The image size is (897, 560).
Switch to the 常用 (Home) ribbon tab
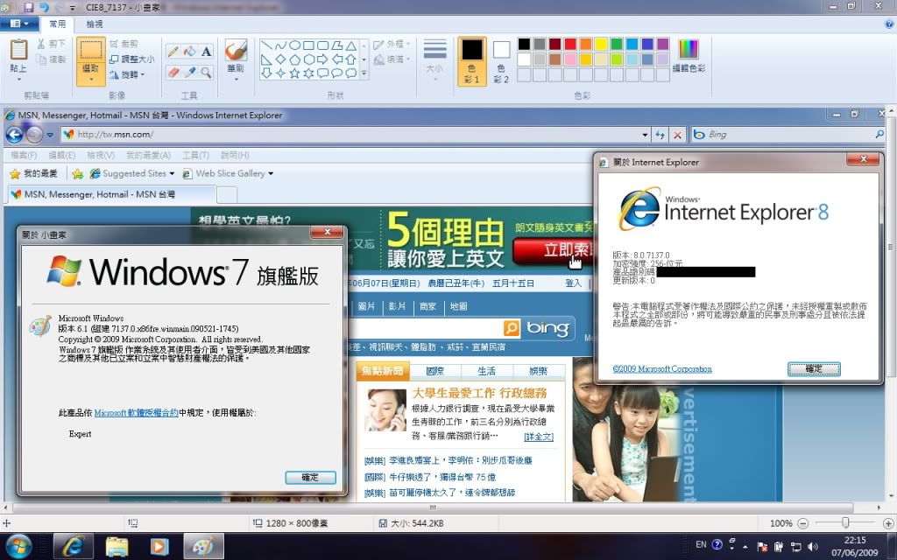click(57, 24)
